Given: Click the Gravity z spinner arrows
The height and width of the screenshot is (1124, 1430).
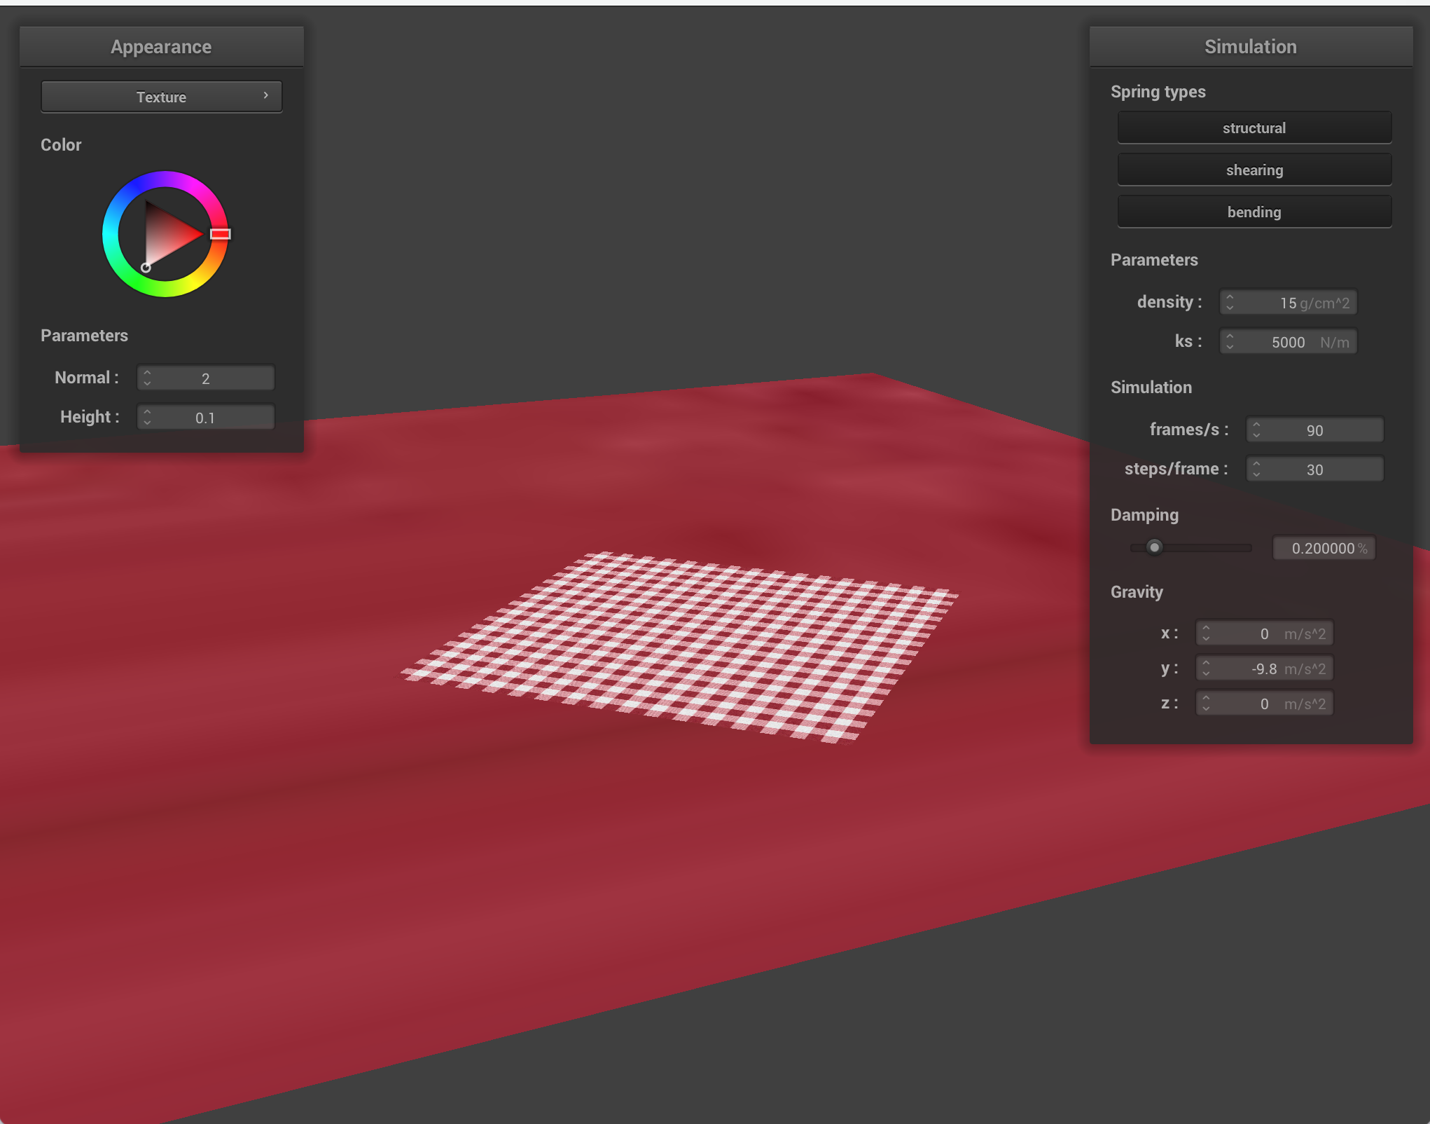Looking at the screenshot, I should click(x=1206, y=704).
